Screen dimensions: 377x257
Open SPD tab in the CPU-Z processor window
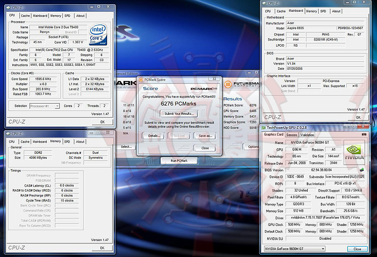click(67, 16)
